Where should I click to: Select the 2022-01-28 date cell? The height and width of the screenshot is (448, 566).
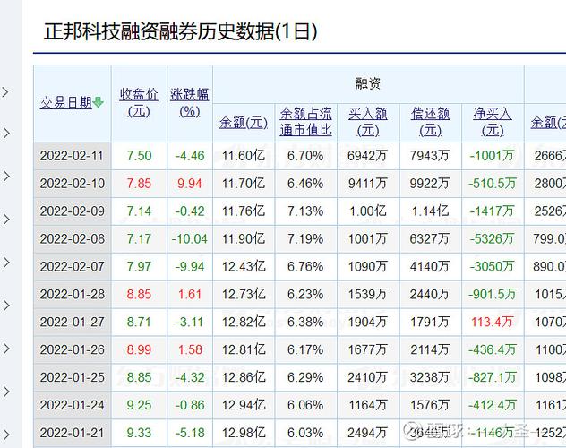point(73,293)
